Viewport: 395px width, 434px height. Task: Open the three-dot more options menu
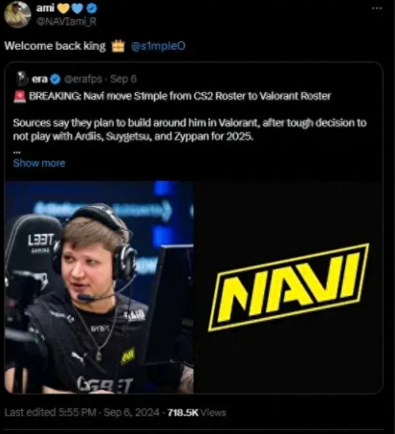377,8
